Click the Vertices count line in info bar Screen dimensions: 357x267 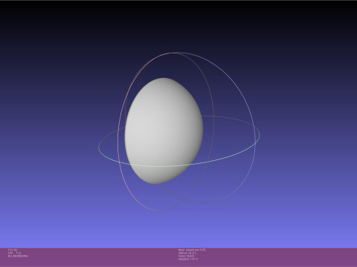click(187, 253)
